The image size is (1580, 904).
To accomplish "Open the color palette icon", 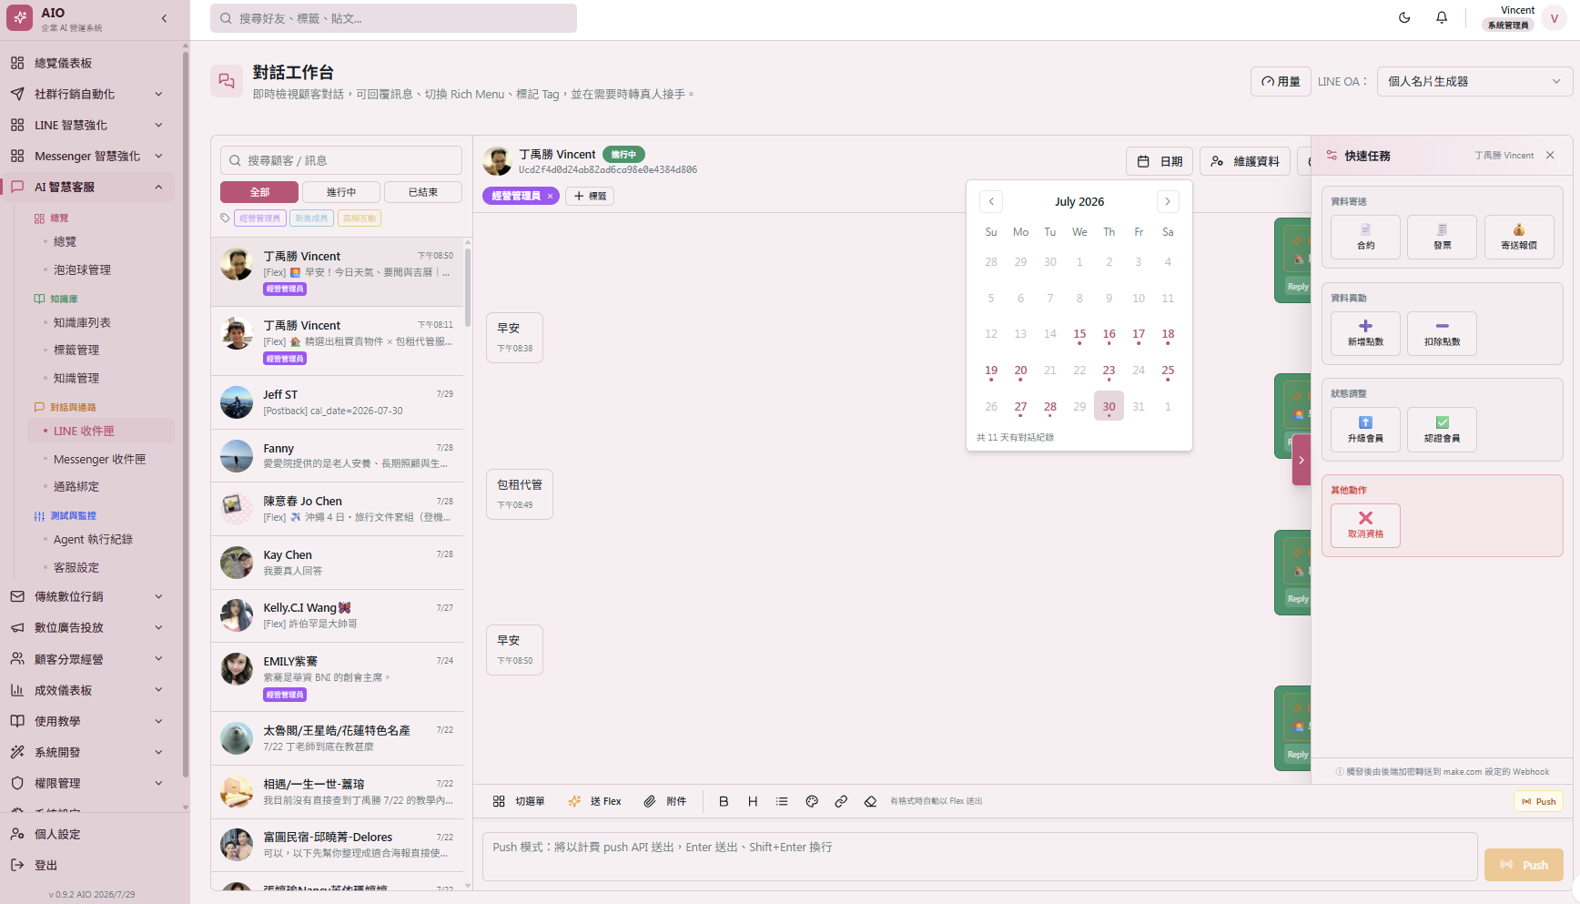I will click(812, 801).
